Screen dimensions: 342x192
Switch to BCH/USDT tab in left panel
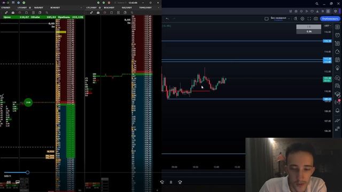tap(55, 7)
